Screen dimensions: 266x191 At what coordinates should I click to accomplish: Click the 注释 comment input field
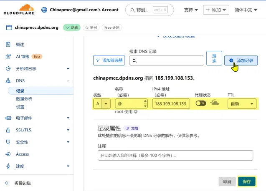click(x=175, y=155)
